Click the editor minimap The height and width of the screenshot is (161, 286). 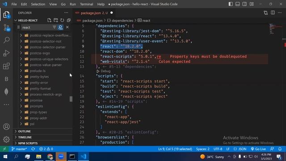click(275, 29)
